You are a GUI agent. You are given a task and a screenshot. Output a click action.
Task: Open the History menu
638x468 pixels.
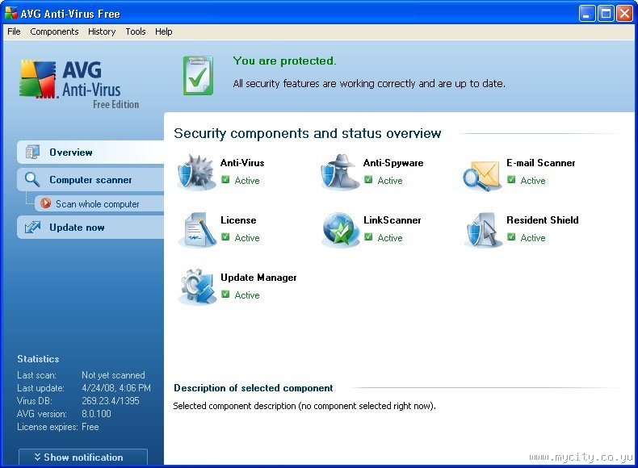(x=102, y=31)
